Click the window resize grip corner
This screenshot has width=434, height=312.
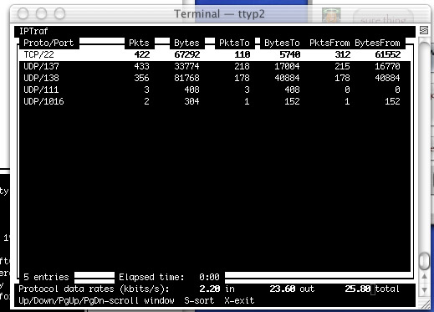424,304
